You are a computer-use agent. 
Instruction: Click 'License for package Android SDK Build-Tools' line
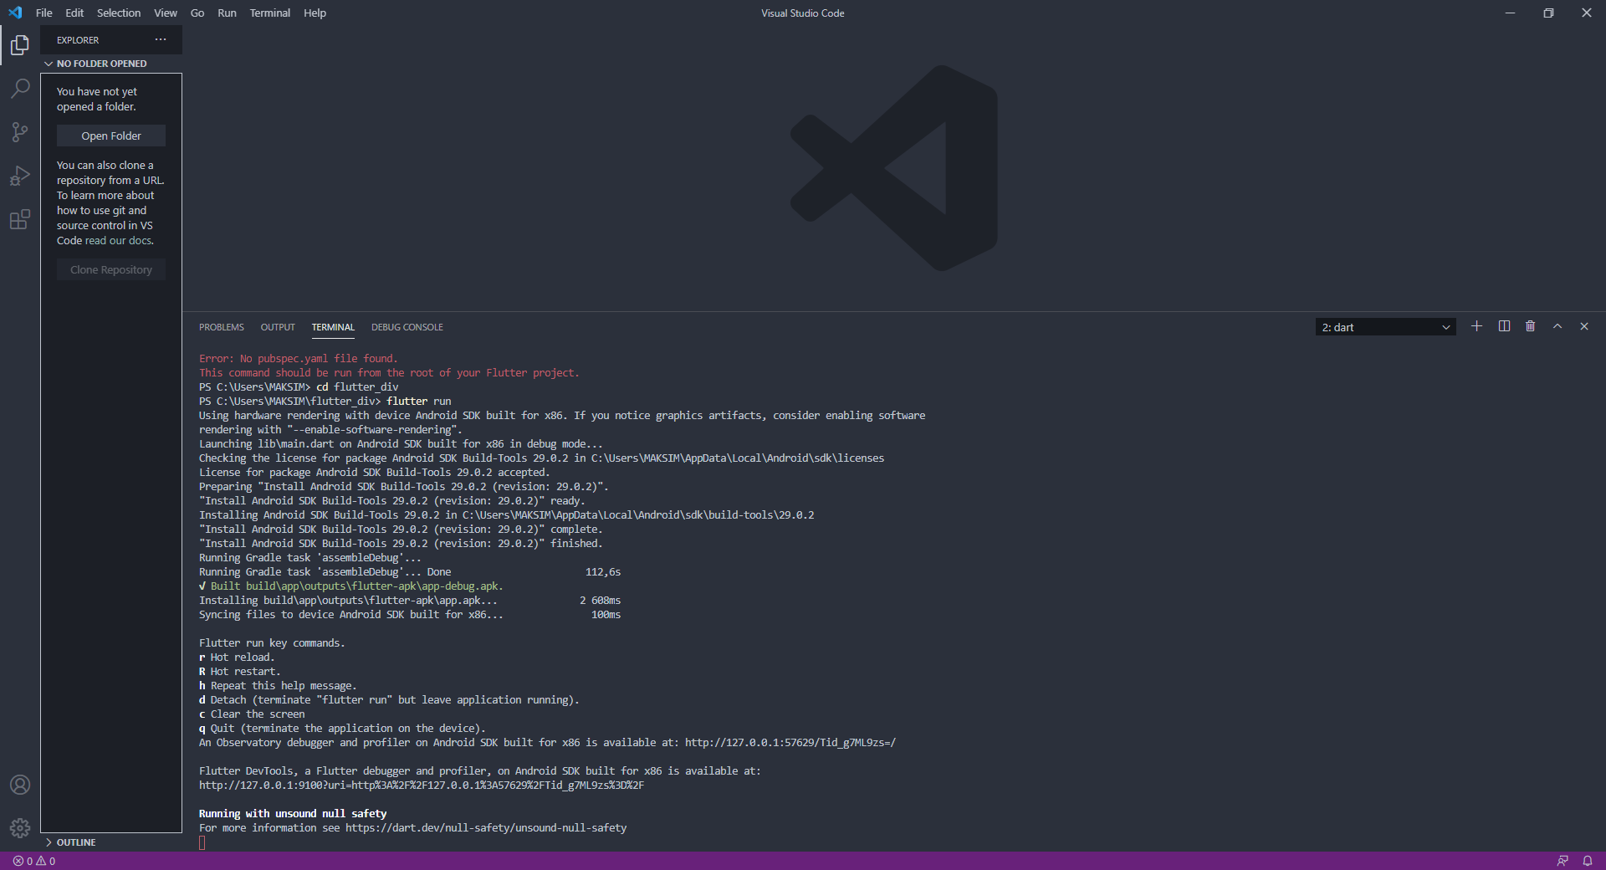pyautogui.click(x=375, y=472)
